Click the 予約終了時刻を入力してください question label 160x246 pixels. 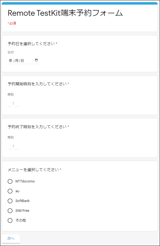[x=37, y=127]
